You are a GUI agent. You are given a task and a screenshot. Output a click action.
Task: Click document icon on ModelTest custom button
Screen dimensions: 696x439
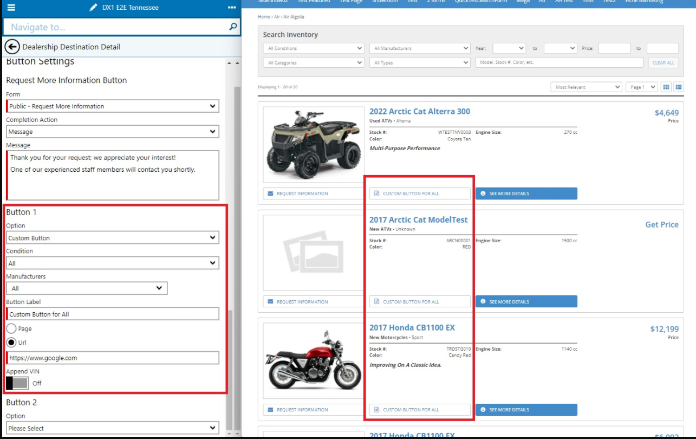377,302
